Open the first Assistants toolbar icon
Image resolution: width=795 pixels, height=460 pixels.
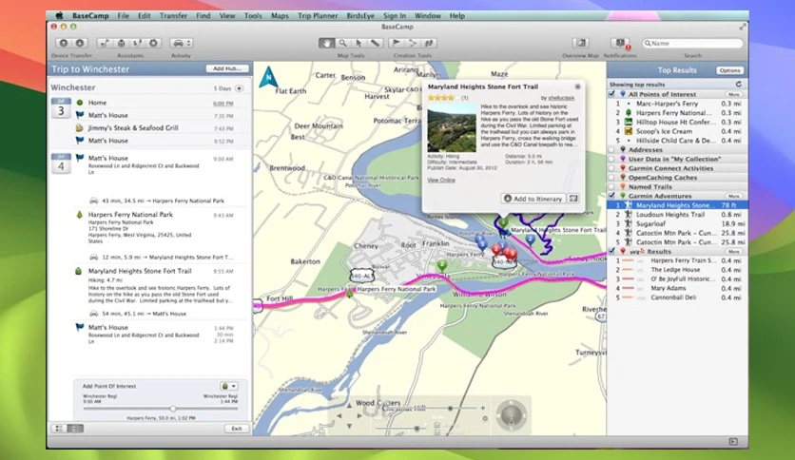(104, 43)
